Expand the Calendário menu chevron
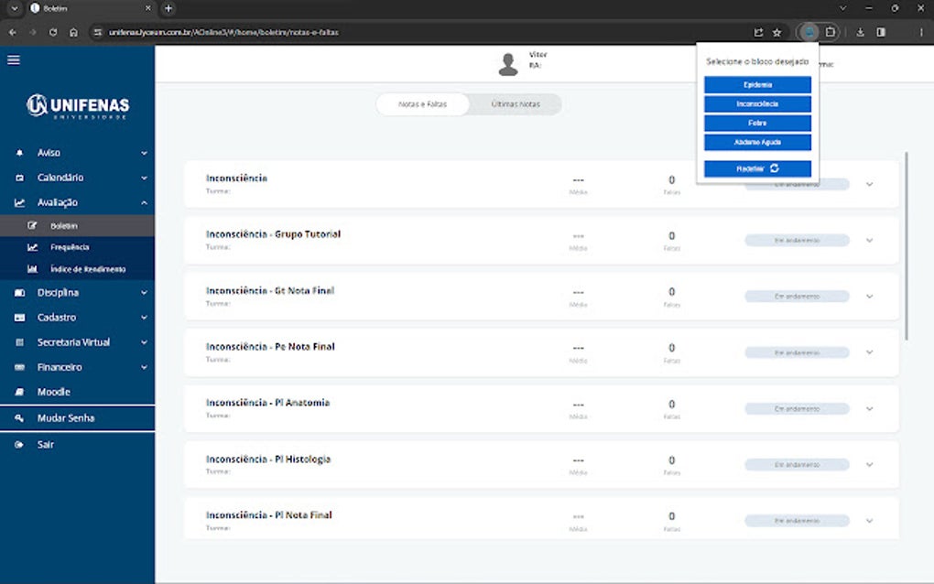The image size is (934, 584). (144, 178)
